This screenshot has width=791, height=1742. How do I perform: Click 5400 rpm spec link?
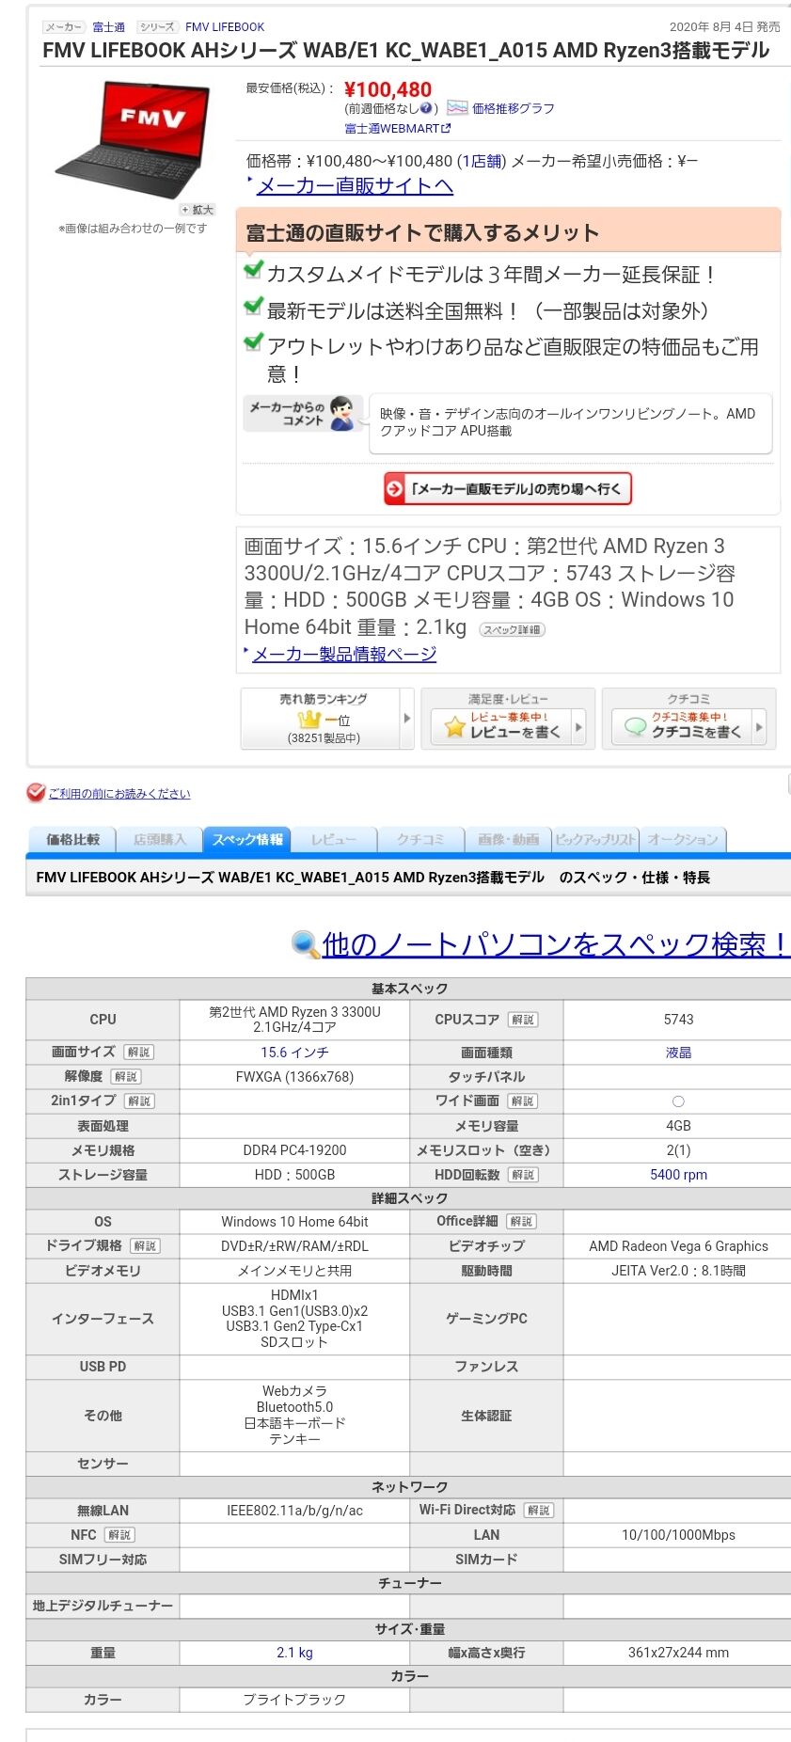tap(678, 1175)
